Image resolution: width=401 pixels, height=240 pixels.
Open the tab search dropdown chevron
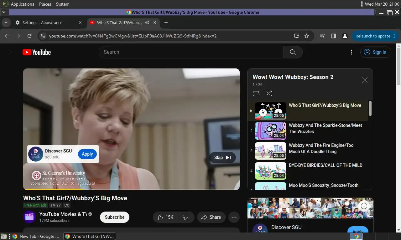point(6,22)
